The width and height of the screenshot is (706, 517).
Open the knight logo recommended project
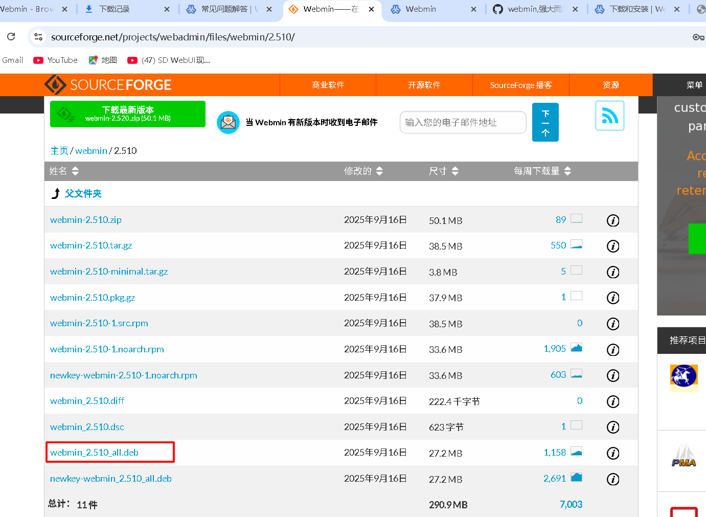click(x=684, y=377)
